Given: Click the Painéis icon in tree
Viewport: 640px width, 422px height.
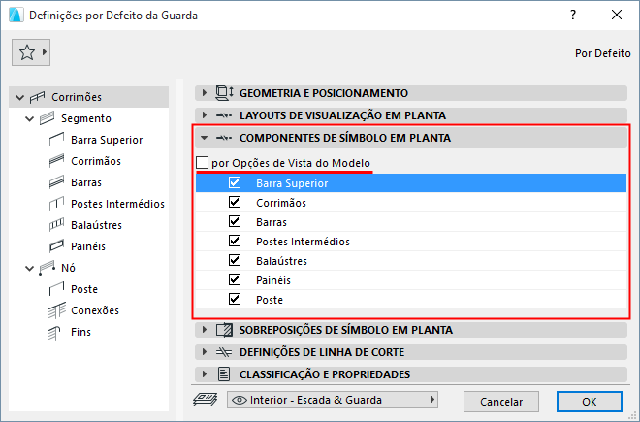Looking at the screenshot, I should pyautogui.click(x=55, y=246).
